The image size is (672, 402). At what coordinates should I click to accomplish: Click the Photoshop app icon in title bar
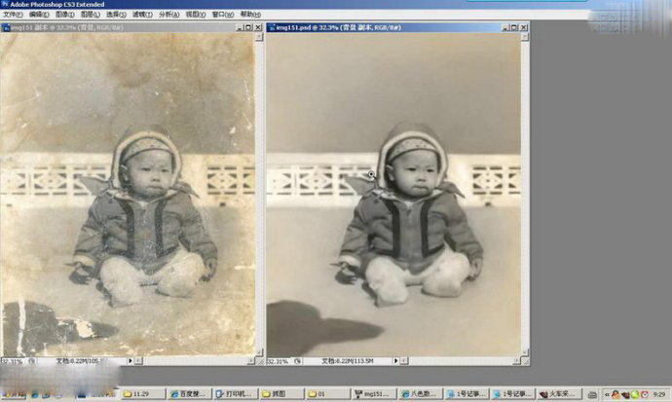tap(5, 5)
